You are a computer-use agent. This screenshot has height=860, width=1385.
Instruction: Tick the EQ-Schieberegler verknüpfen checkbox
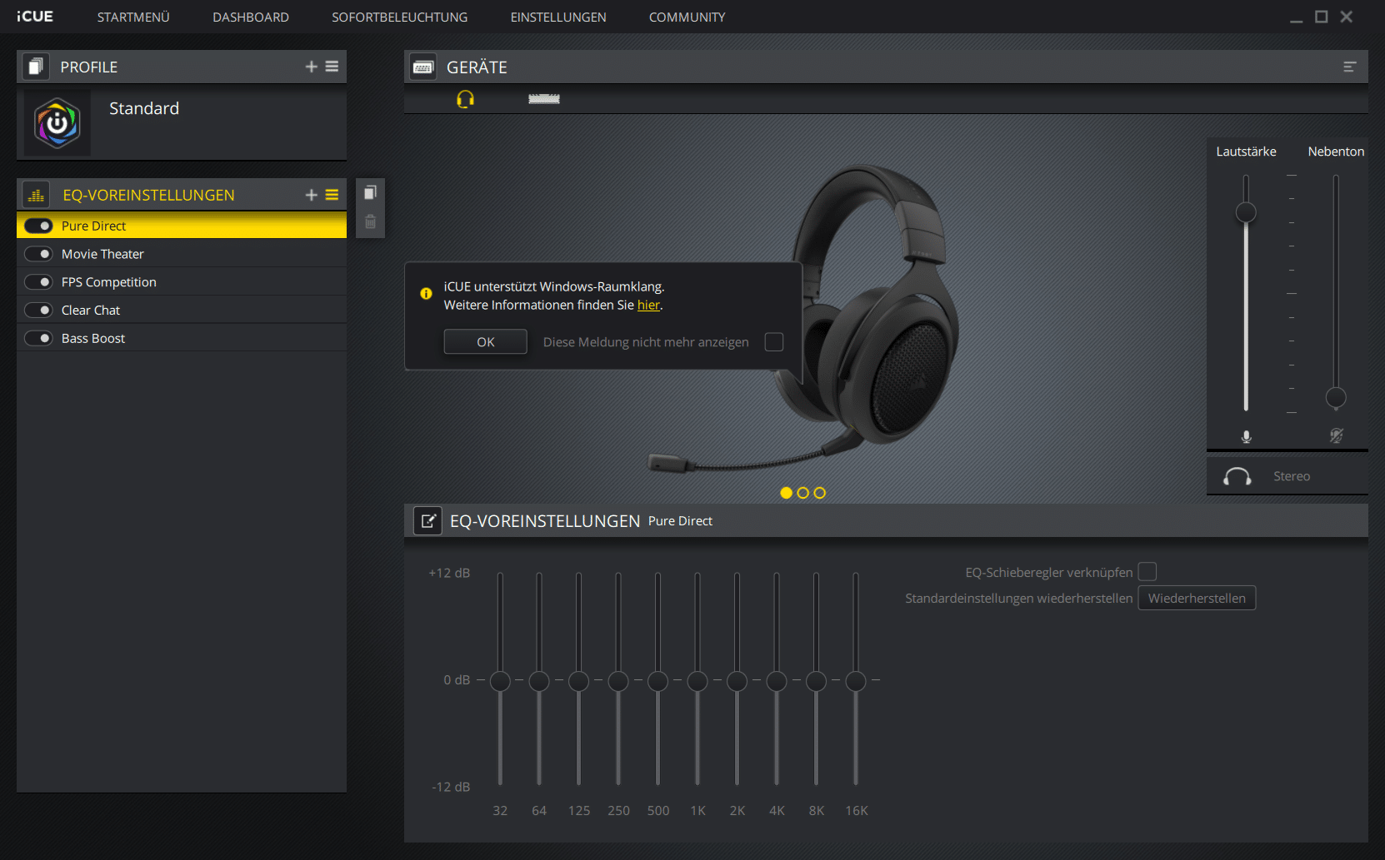point(1147,572)
